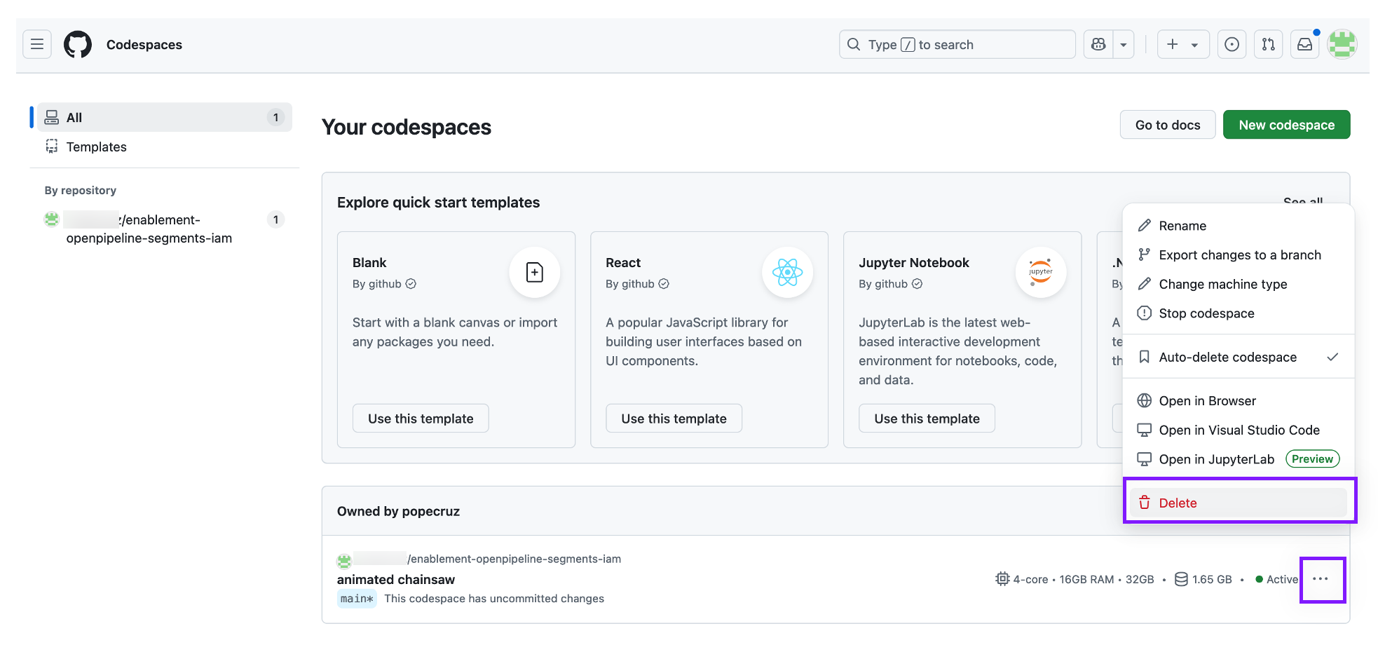Filter by enablement-openpipeline-segments-iam repository

point(165,229)
